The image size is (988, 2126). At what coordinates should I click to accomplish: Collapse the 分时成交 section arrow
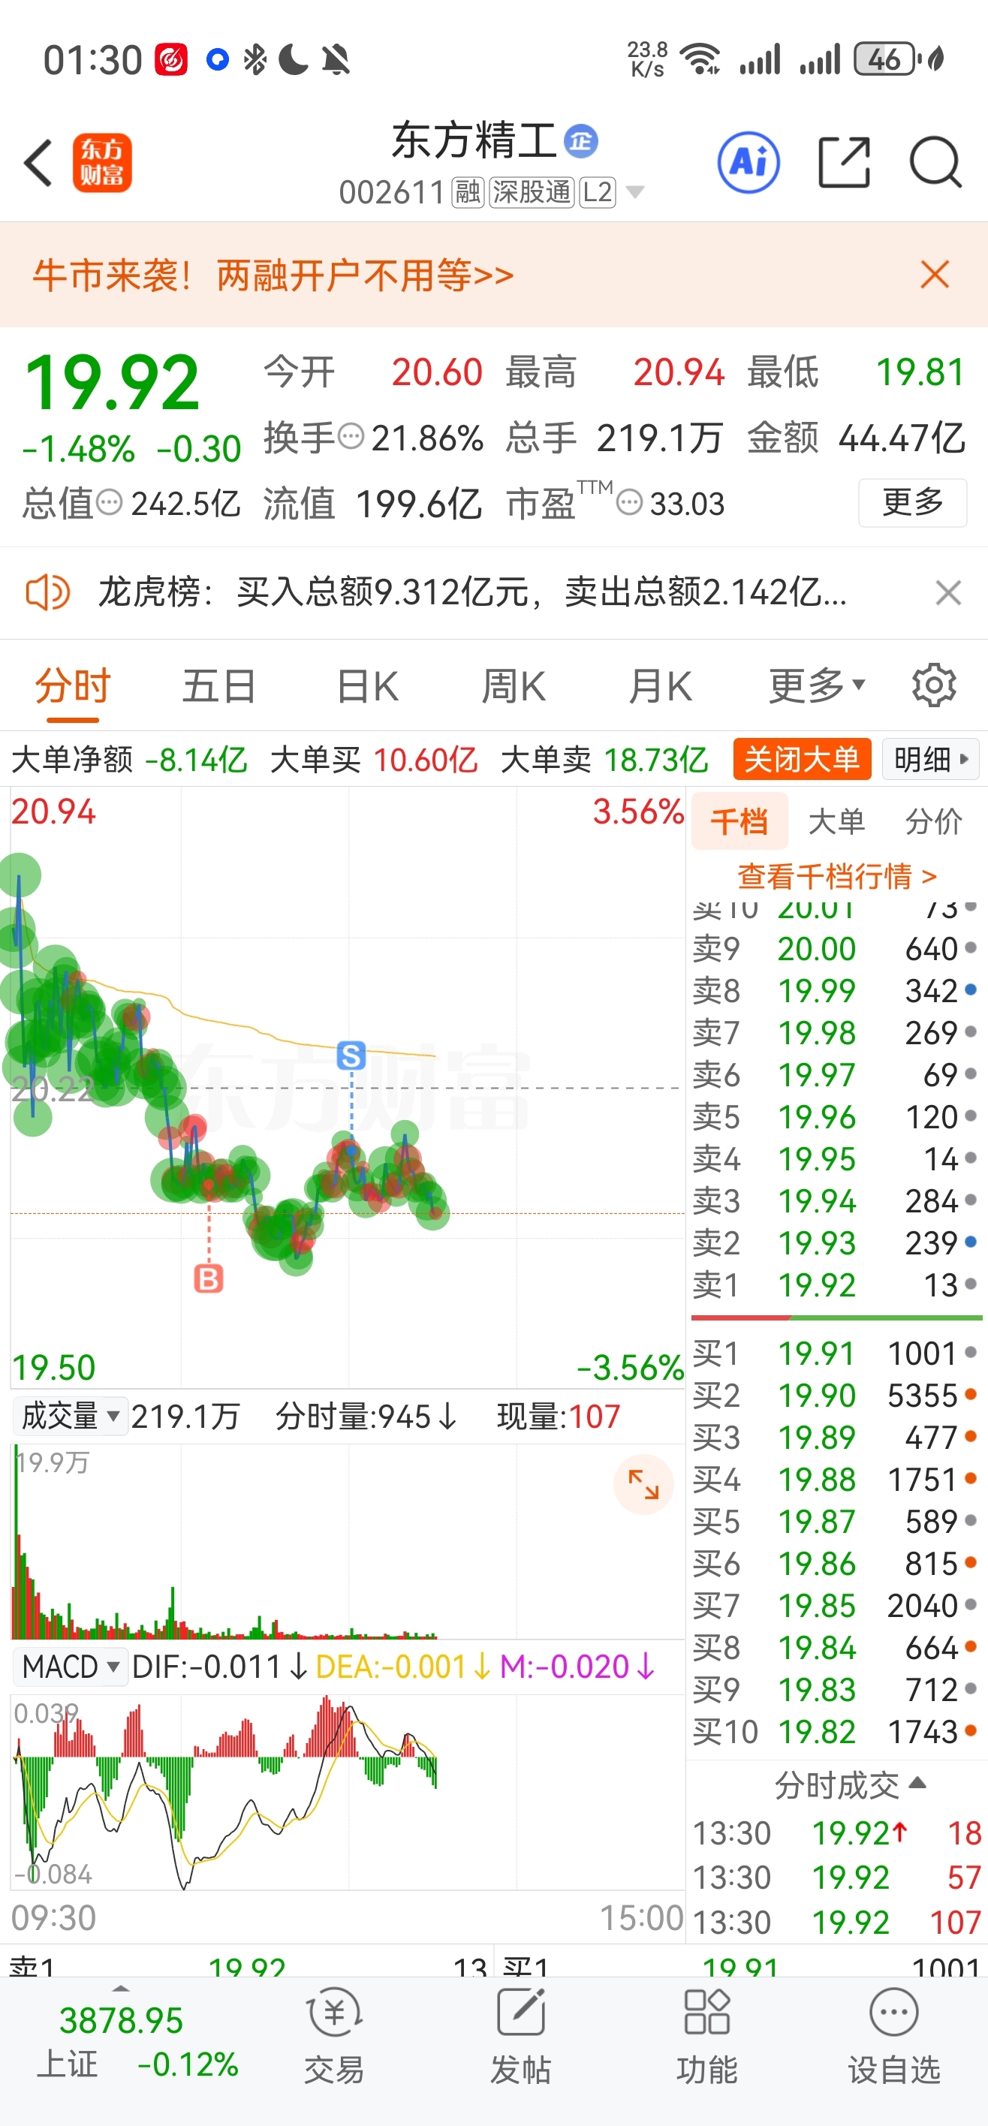917,1783
